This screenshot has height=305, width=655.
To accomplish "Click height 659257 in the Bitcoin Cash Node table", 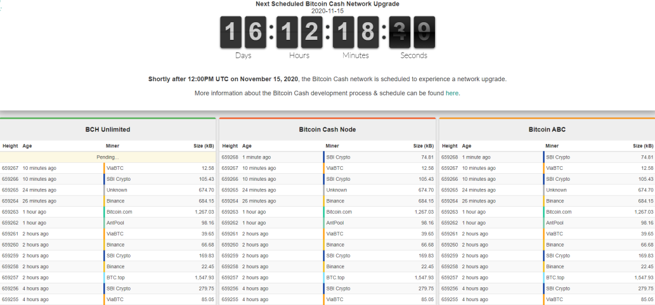I will point(230,278).
